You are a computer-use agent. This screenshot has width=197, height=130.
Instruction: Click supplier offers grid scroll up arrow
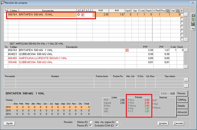(186, 79)
